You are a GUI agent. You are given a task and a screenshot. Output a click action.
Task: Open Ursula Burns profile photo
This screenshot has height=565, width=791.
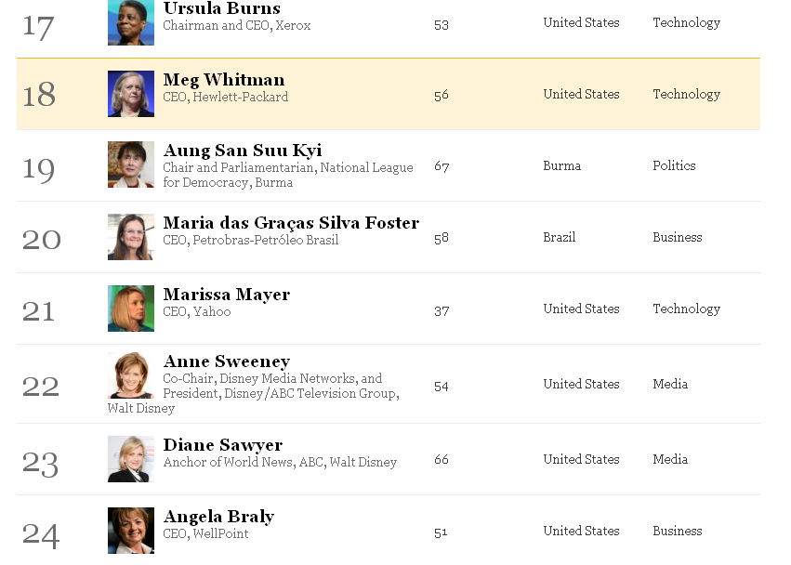click(x=131, y=22)
